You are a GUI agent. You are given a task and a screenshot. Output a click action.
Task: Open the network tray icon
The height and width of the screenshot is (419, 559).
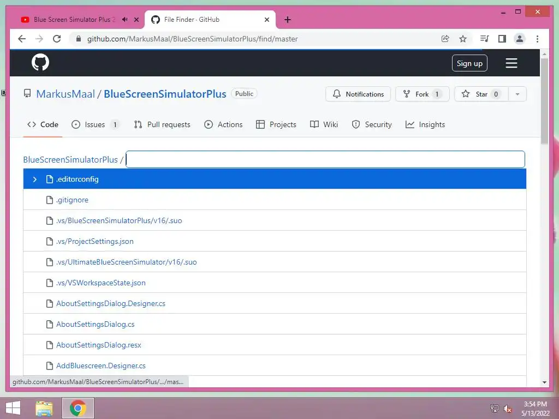[x=495, y=408]
